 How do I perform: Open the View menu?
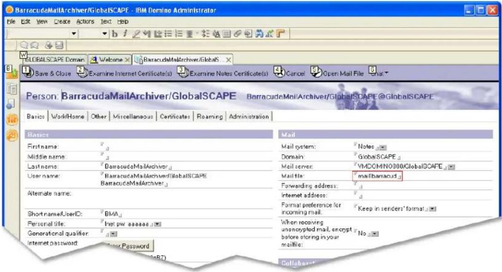(x=42, y=21)
